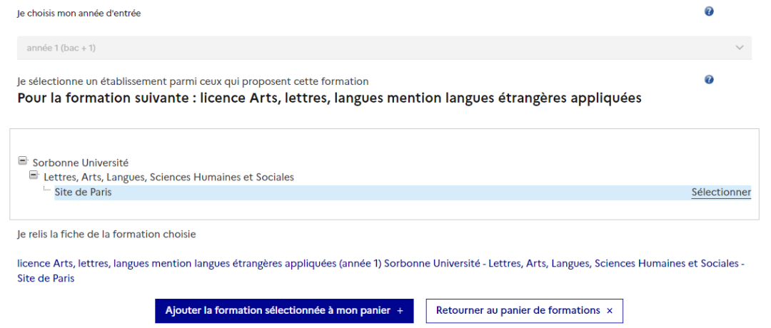Collapse the Sorbonne Université tree node

point(23,161)
